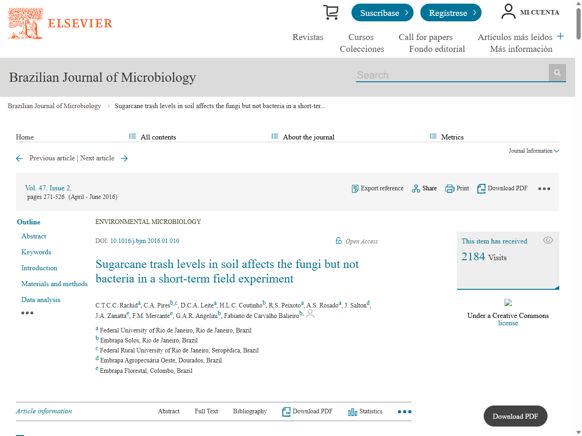
Task: Click the Statistics bar chart icon
Action: pyautogui.click(x=352, y=412)
